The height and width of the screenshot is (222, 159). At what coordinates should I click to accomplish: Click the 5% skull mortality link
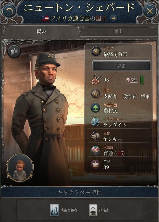point(132,80)
